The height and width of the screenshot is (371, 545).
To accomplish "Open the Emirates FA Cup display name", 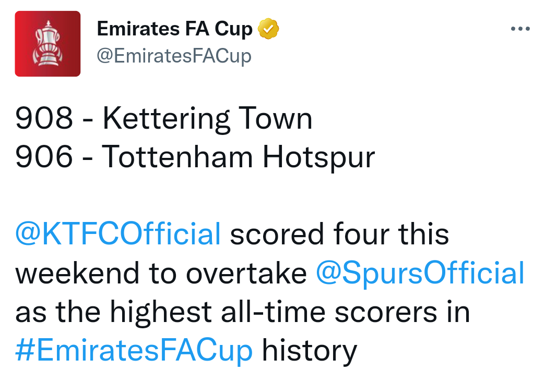I will (174, 29).
